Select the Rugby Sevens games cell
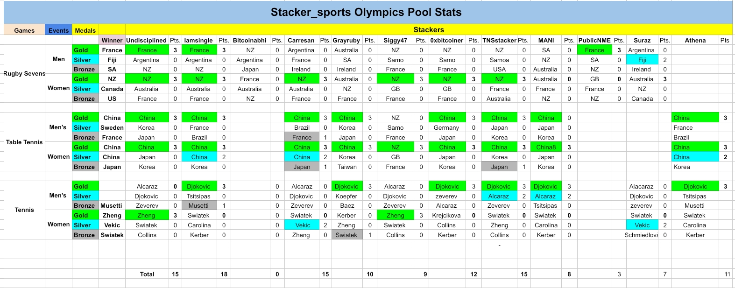The width and height of the screenshot is (735, 288). [24, 73]
